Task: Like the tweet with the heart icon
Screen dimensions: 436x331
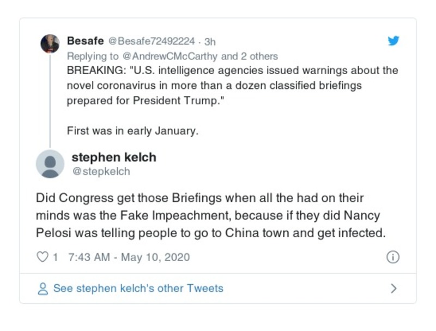Action: tap(43, 257)
